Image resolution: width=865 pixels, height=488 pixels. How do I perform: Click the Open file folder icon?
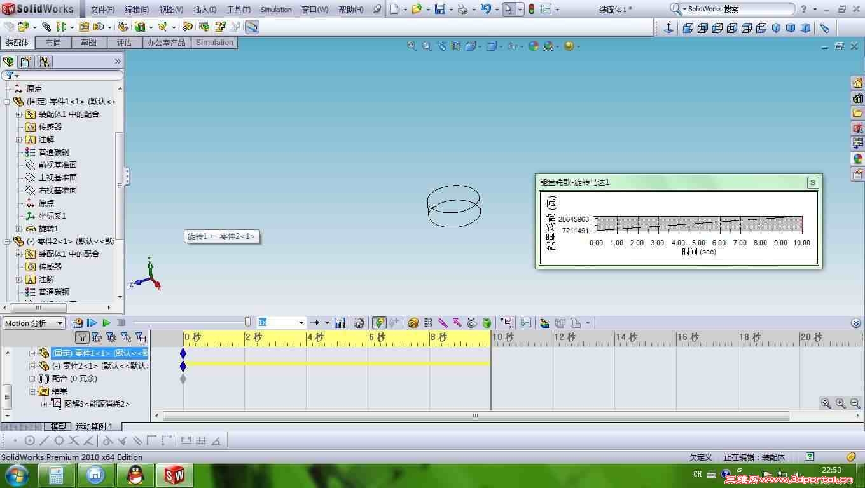(417, 9)
